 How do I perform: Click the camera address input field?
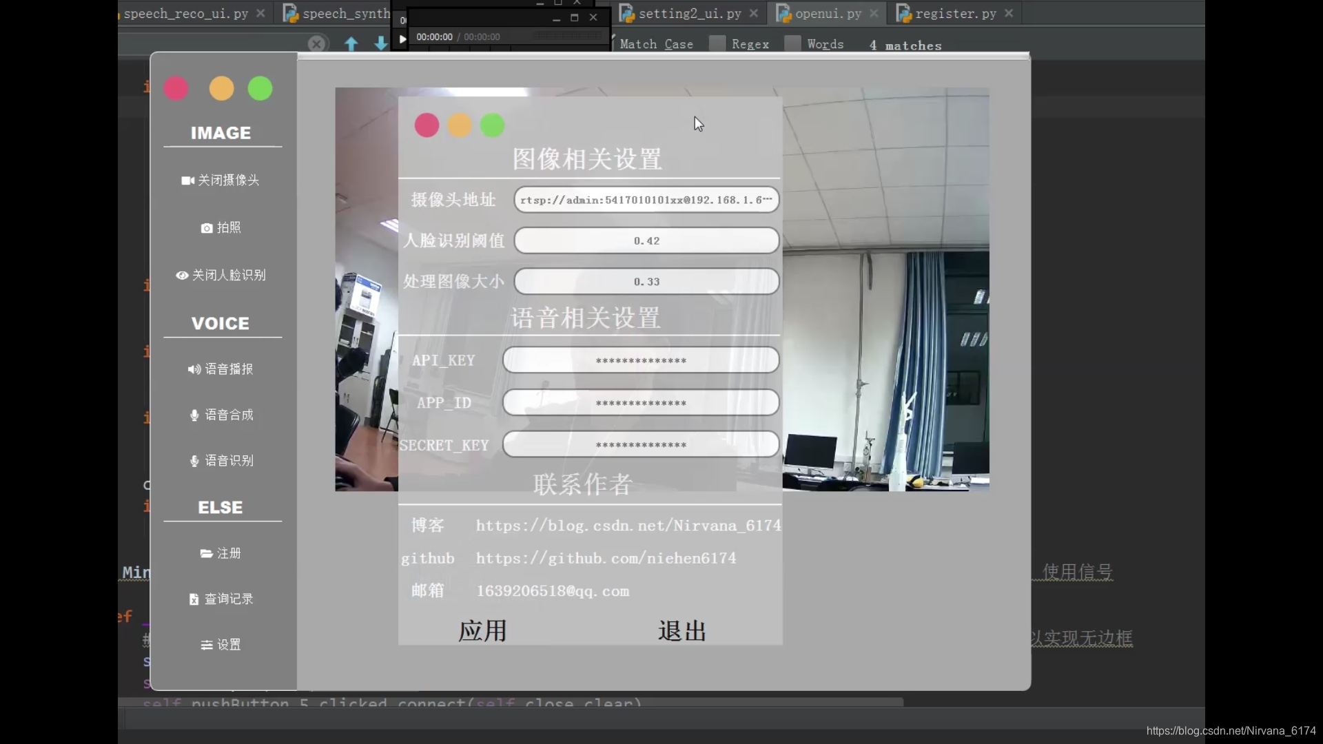click(646, 200)
